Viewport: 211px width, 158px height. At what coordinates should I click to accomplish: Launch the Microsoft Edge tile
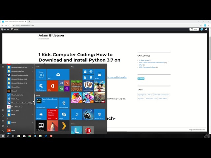[x=64, y=103]
